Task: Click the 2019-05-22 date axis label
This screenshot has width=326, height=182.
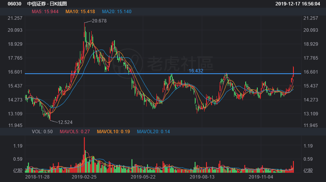Action: (x=143, y=177)
